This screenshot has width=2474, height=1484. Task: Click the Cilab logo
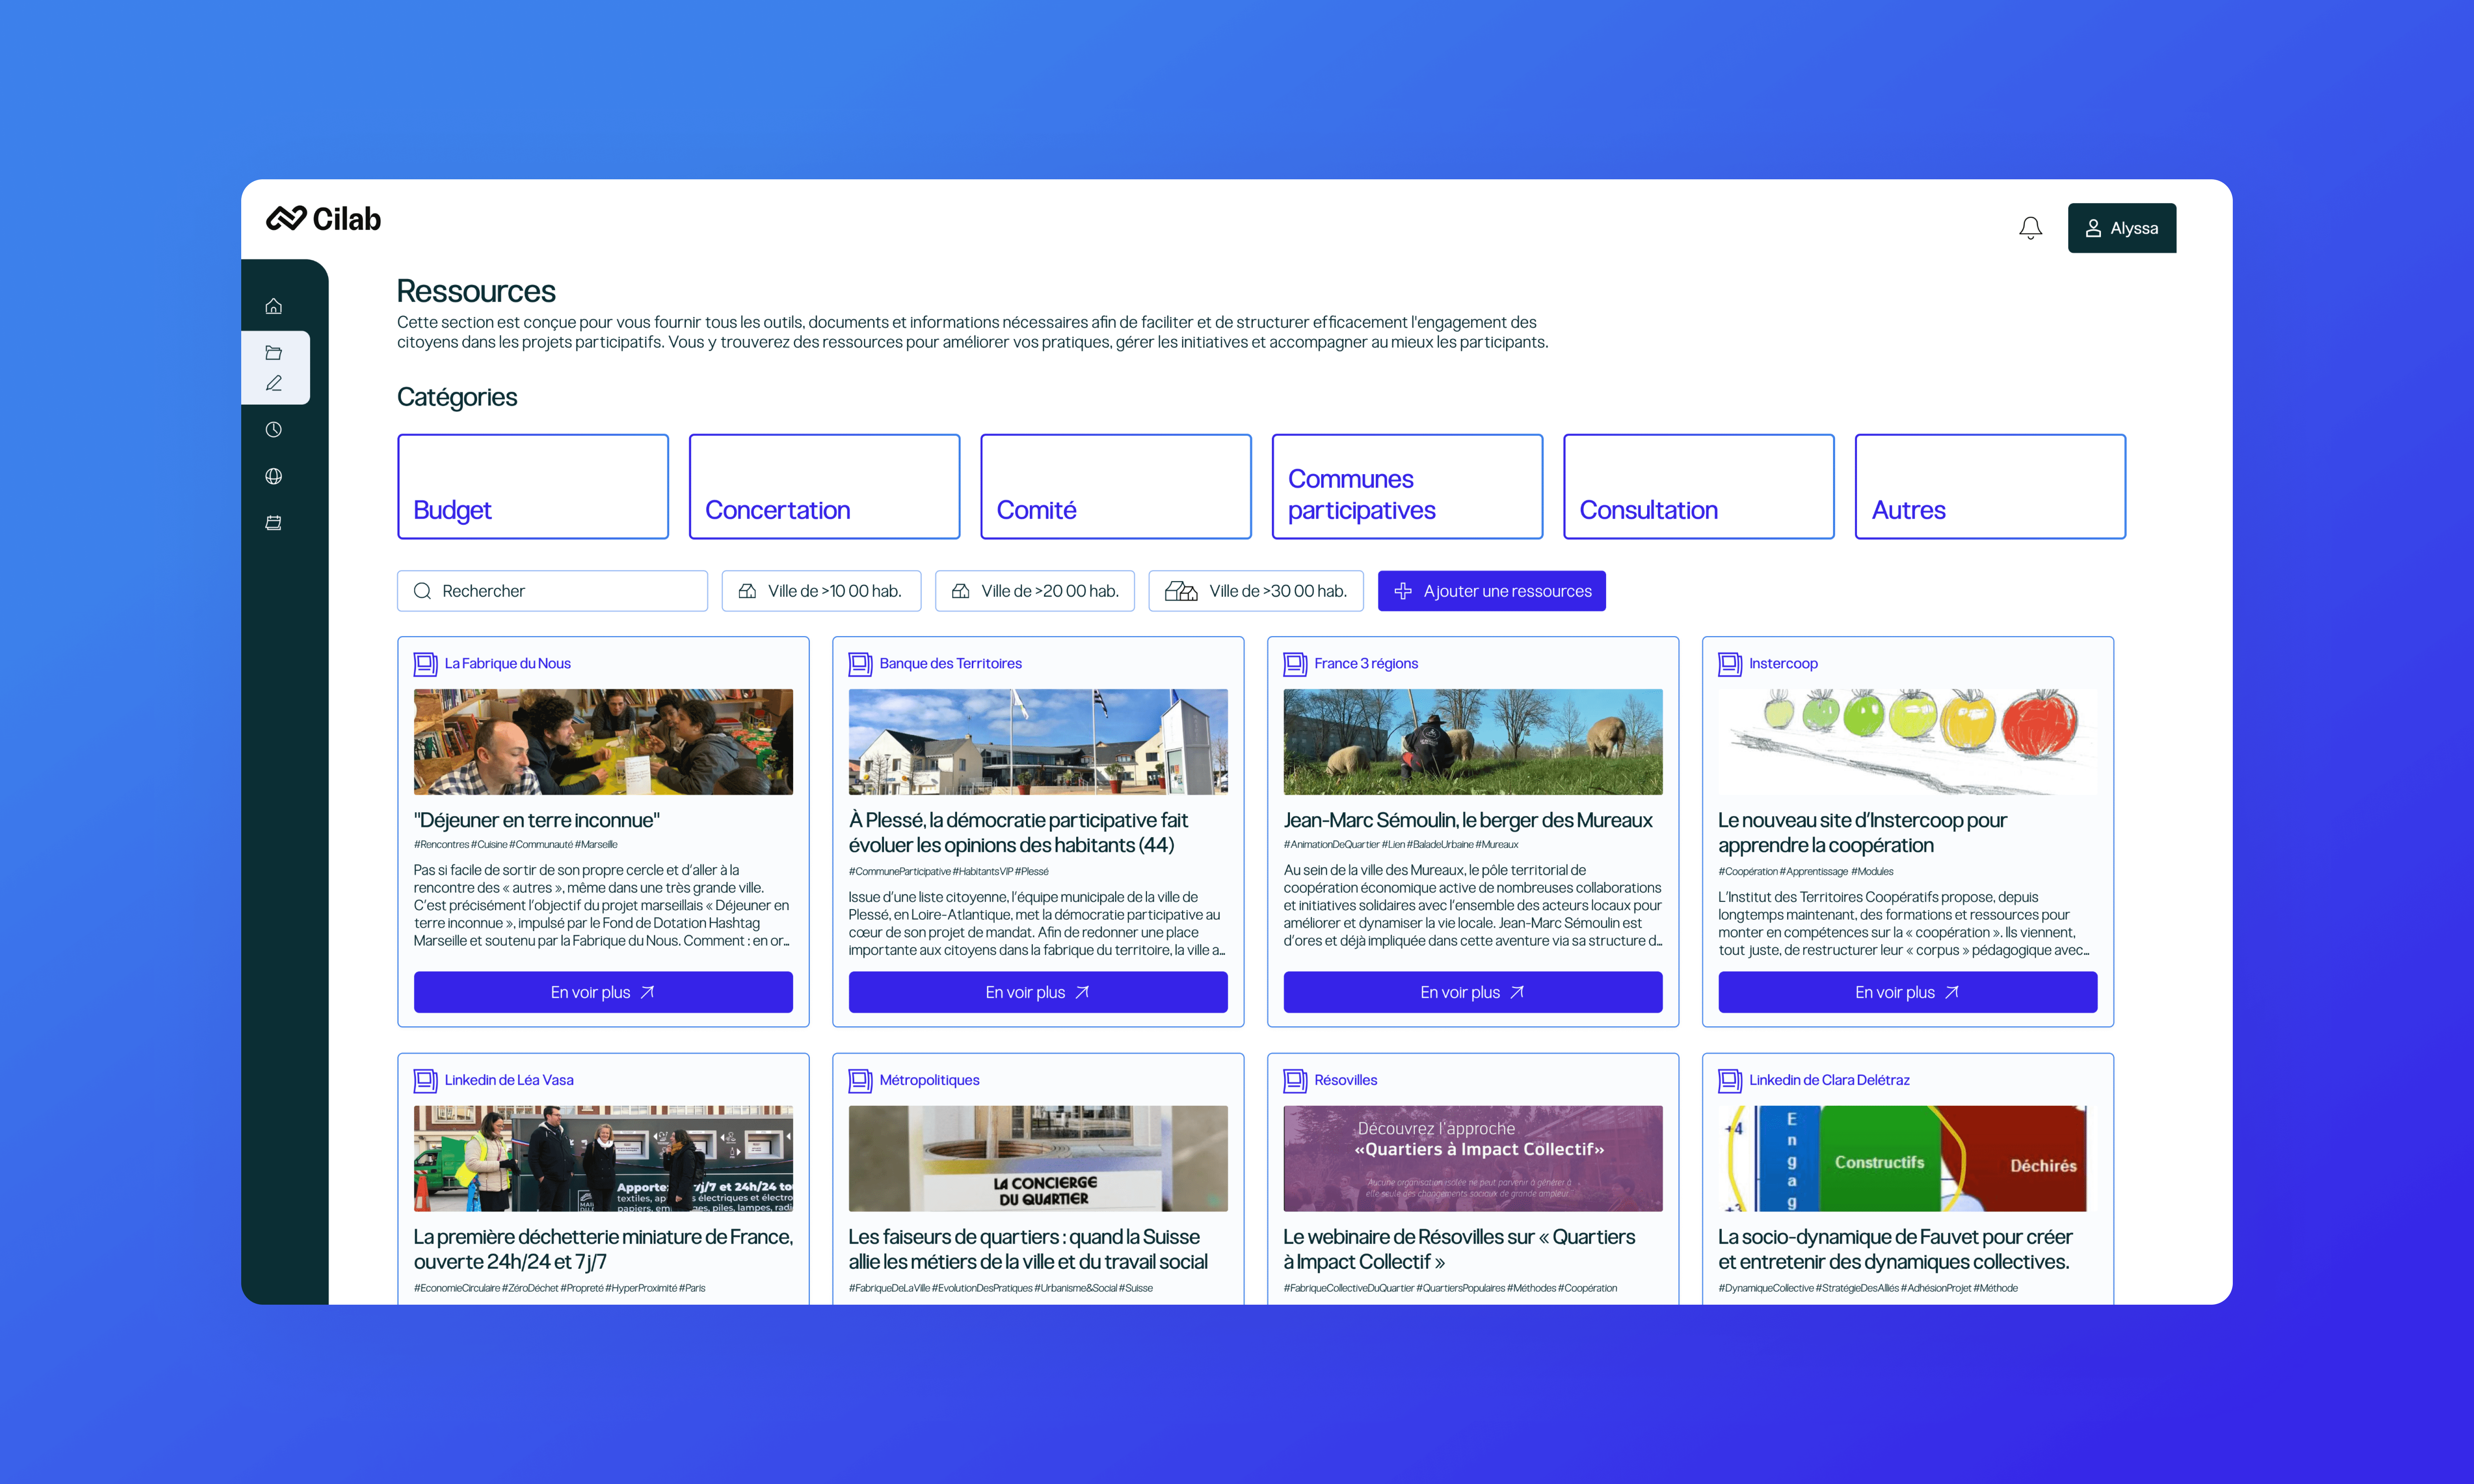[x=323, y=218]
